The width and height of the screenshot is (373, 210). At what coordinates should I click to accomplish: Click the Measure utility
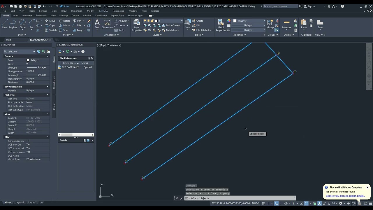pos(286,24)
